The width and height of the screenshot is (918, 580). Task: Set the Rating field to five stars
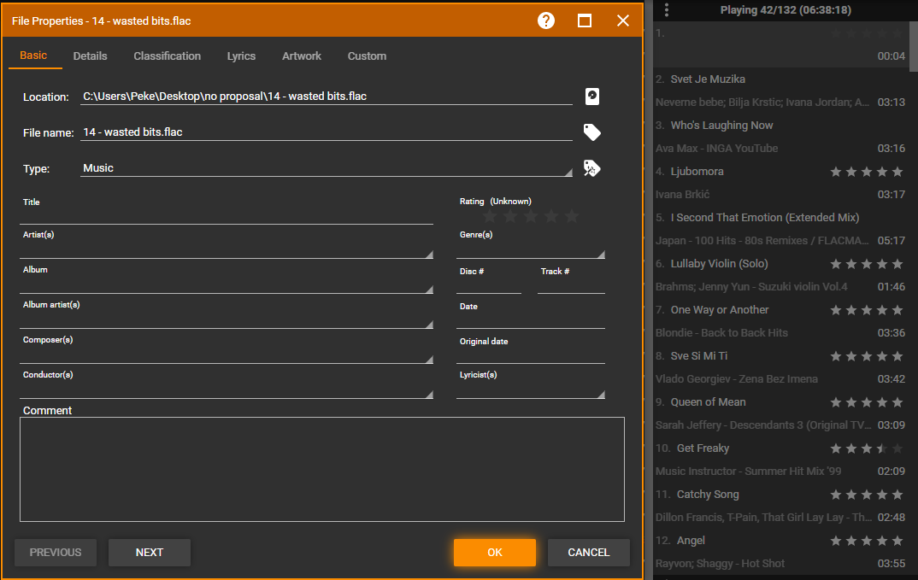point(572,217)
